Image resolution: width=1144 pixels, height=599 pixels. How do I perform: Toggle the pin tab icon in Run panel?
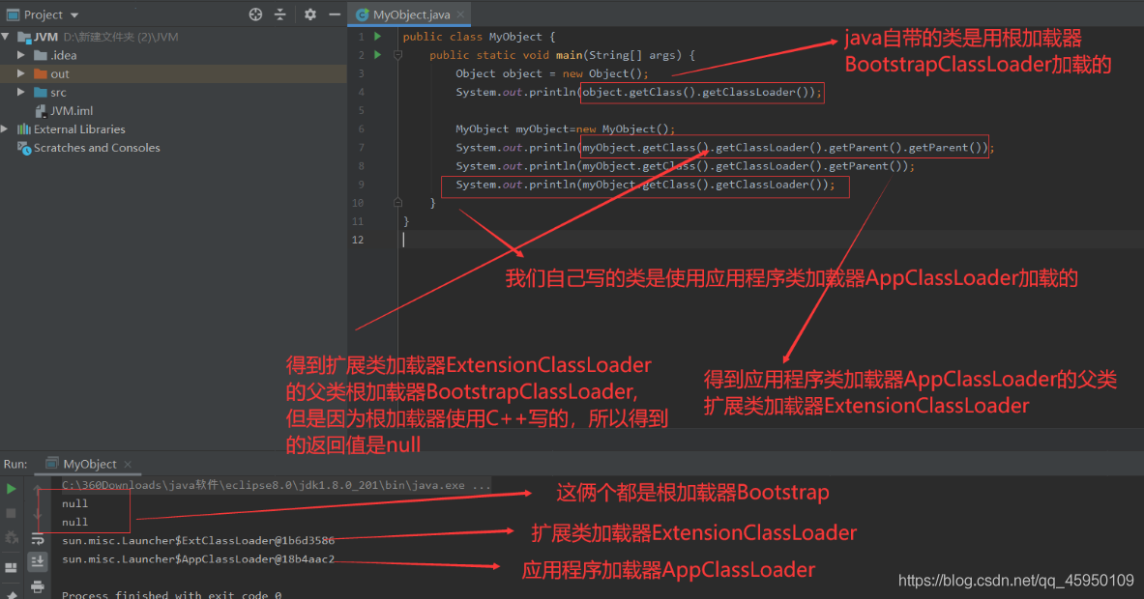[11, 594]
